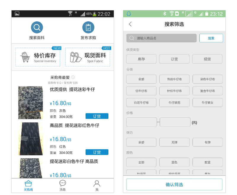Choose the 蓝色 color filter
Viewport: 237px width, 195px height.
[174, 162]
